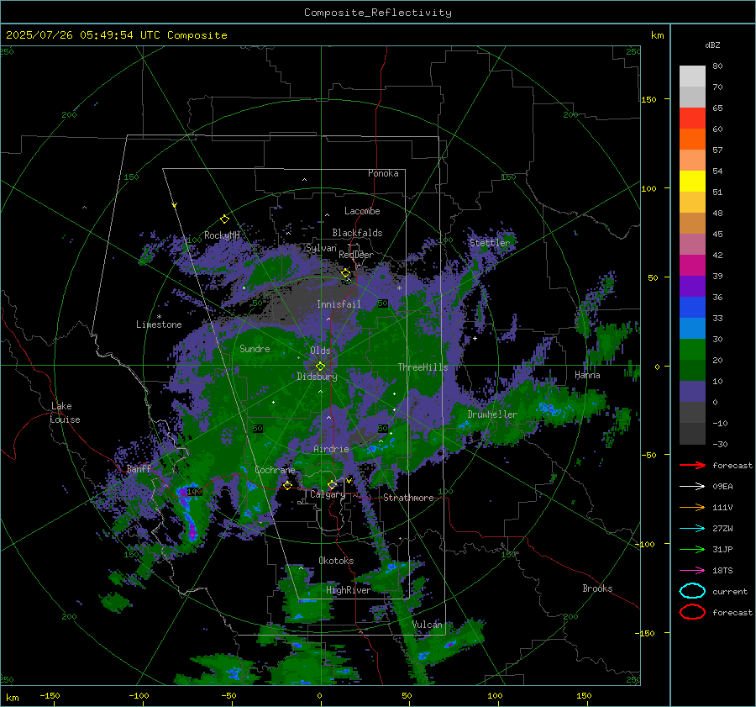Click the yellow 'km' label at bottom left
This screenshot has height=707, width=756.
[12, 698]
